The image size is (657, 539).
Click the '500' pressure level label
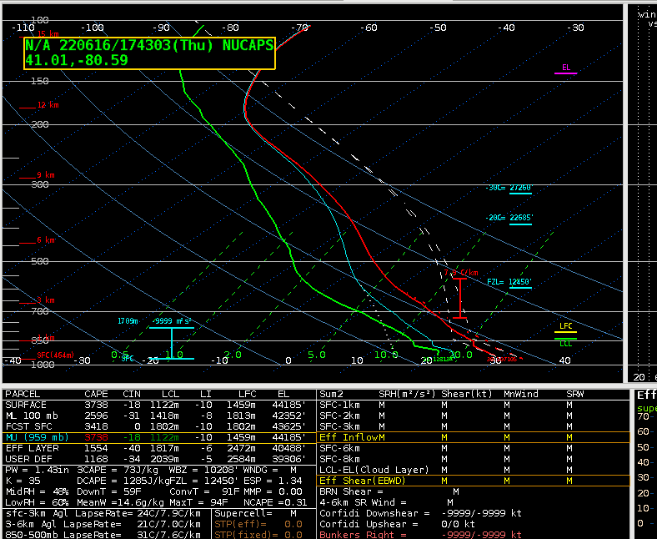coord(40,261)
